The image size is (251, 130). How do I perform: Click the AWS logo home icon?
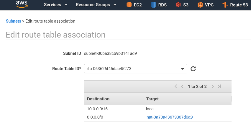[x=22, y=4]
